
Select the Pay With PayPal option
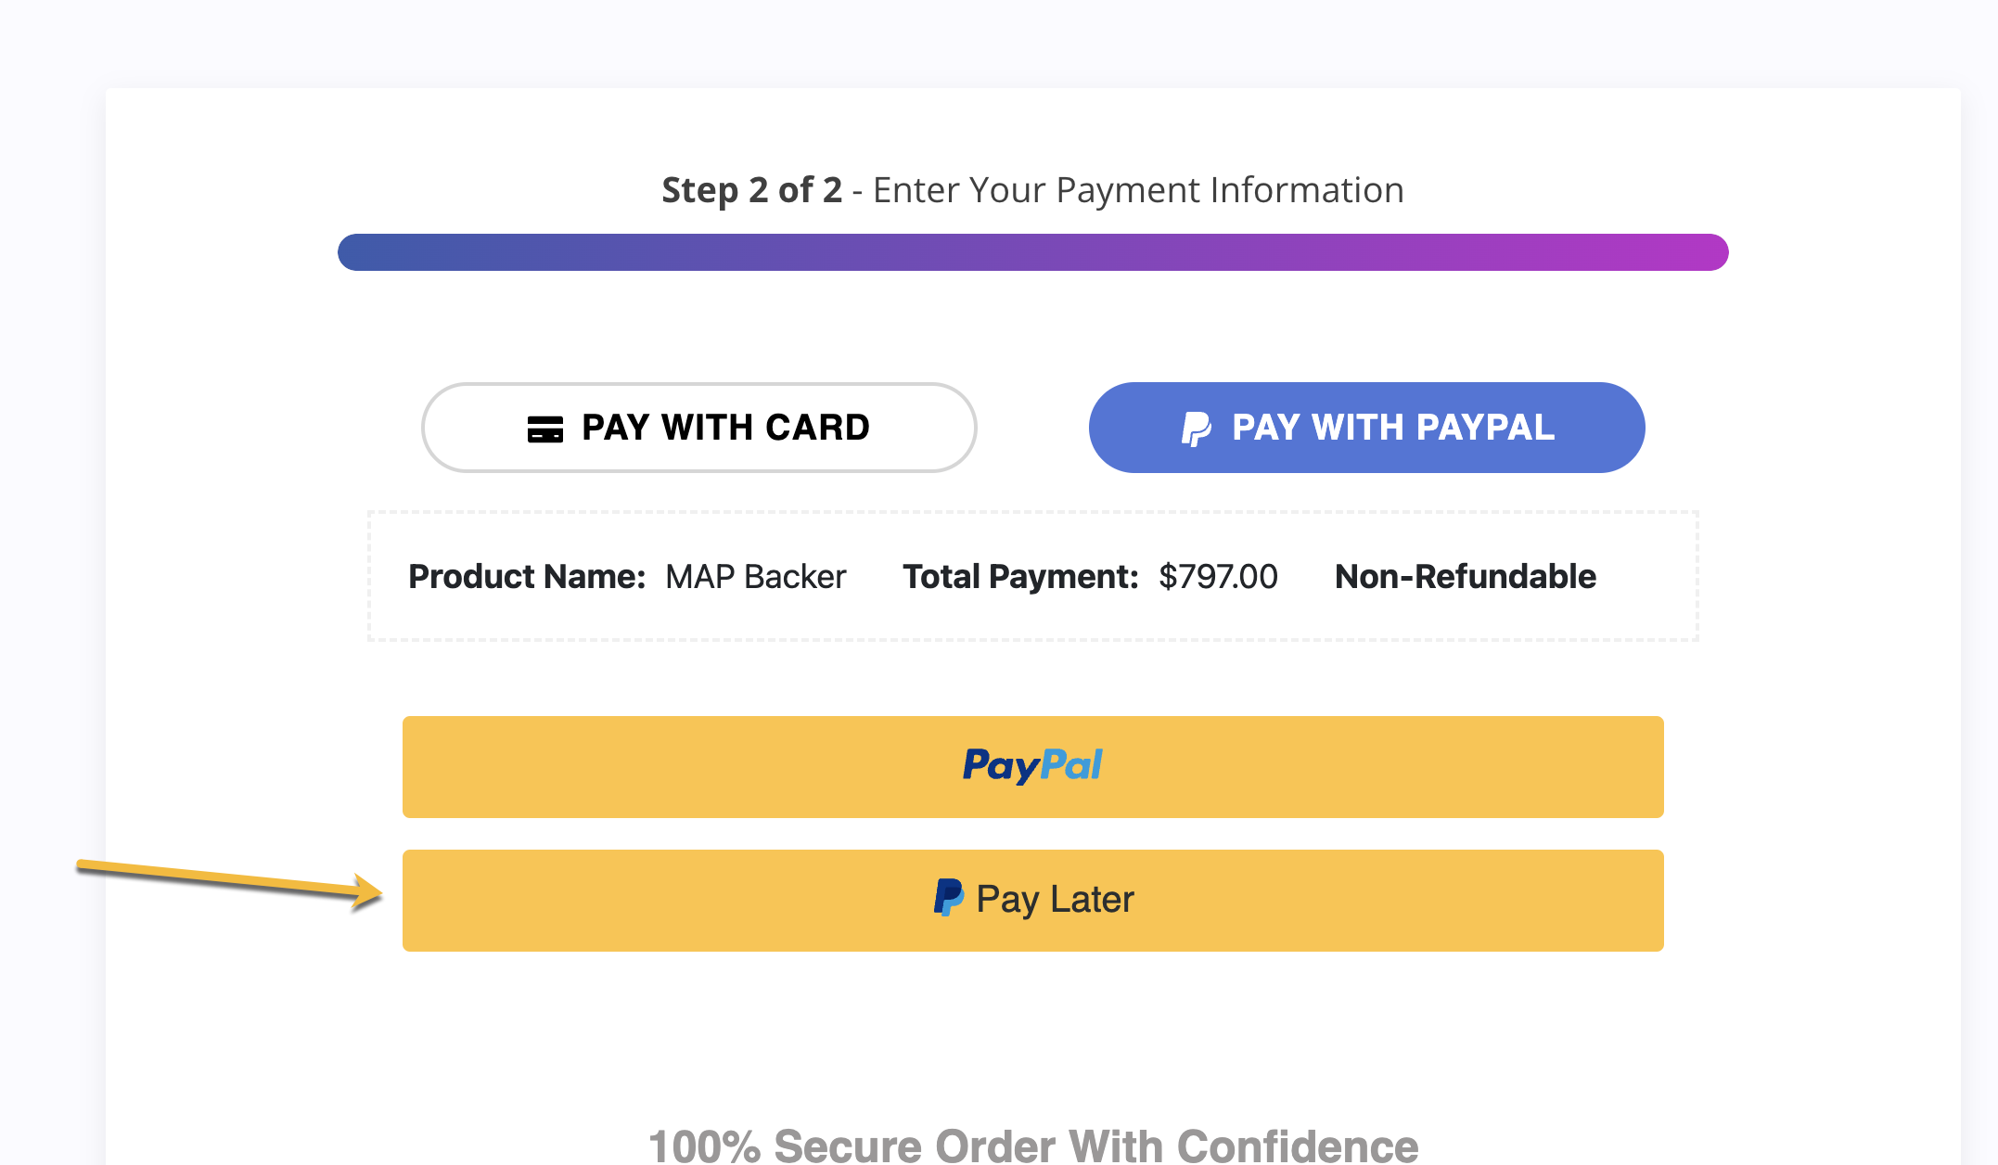coord(1366,428)
